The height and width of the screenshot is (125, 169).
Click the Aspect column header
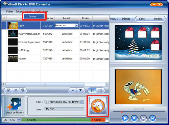coord(67,18)
